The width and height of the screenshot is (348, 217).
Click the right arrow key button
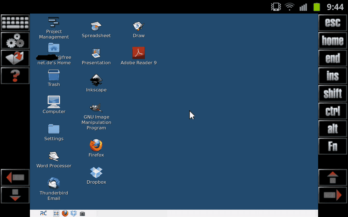pos(333,195)
